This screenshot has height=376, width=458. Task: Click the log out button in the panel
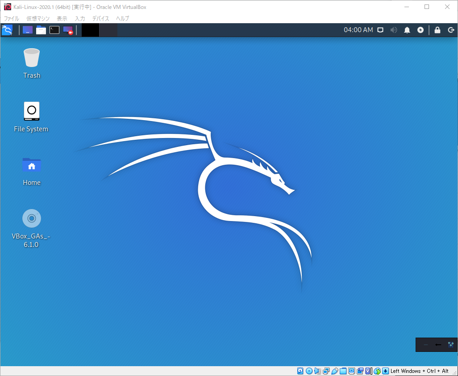450,30
